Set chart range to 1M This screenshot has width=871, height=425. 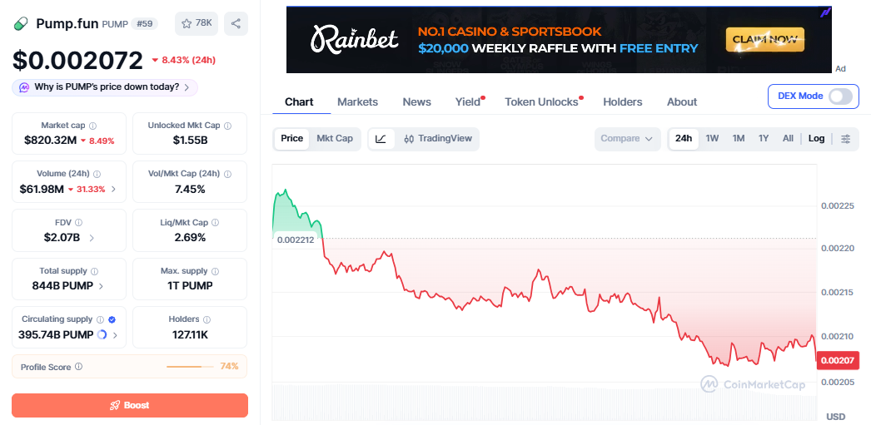(739, 139)
